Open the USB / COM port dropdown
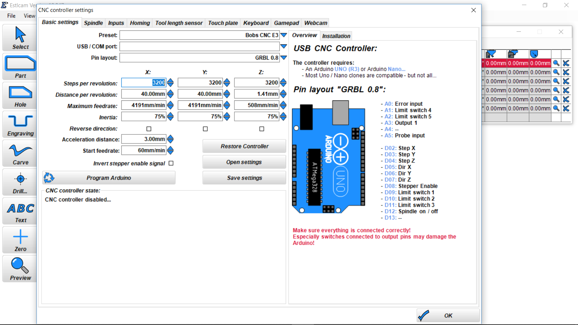 [x=284, y=47]
